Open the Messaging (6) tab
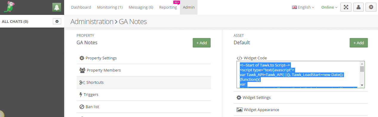Image resolution: width=378 pixels, height=117 pixels. coord(141,7)
